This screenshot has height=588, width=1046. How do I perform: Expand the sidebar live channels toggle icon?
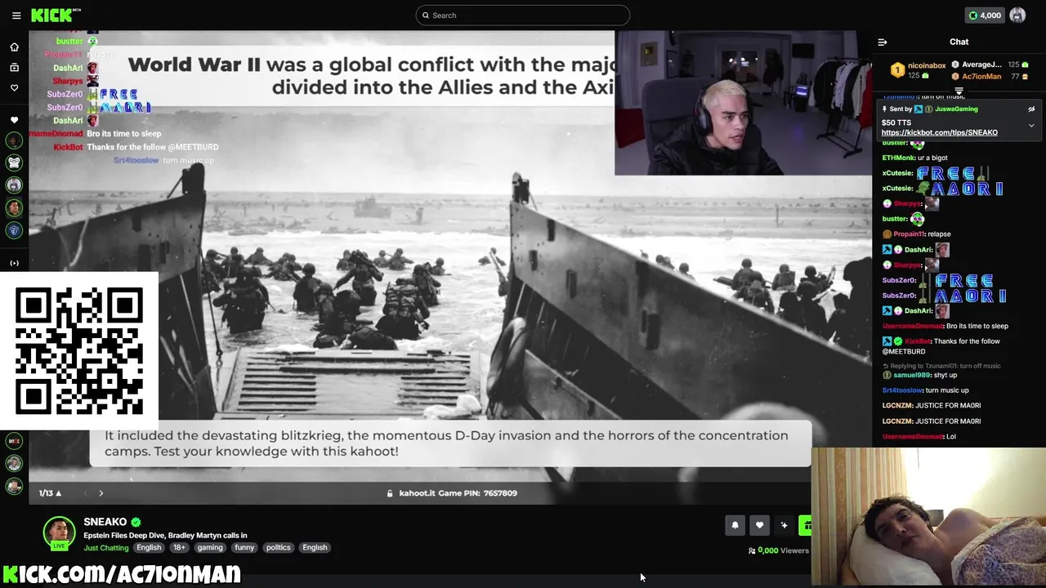[14, 263]
